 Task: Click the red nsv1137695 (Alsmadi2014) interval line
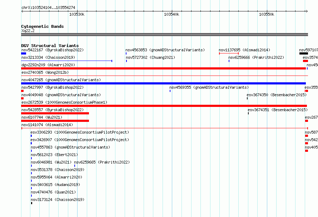(229, 53)
